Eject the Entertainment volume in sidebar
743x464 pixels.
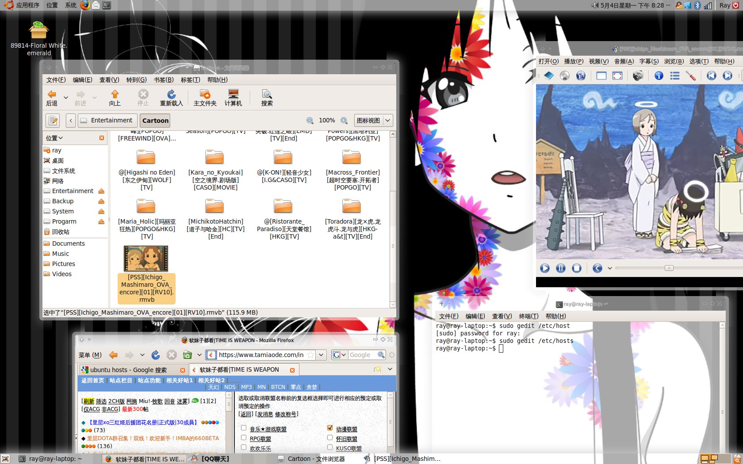pos(101,191)
